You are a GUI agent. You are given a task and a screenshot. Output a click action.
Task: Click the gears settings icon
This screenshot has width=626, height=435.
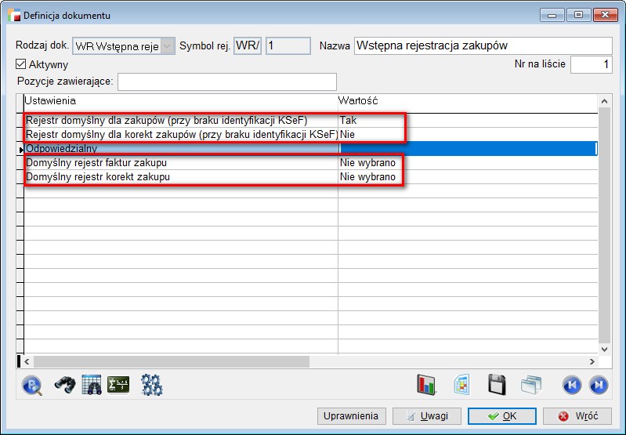point(151,384)
